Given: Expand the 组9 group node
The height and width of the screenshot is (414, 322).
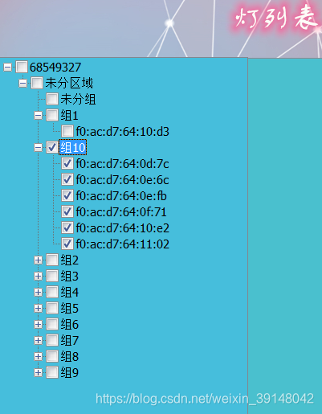Looking at the screenshot, I should pyautogui.click(x=39, y=372).
